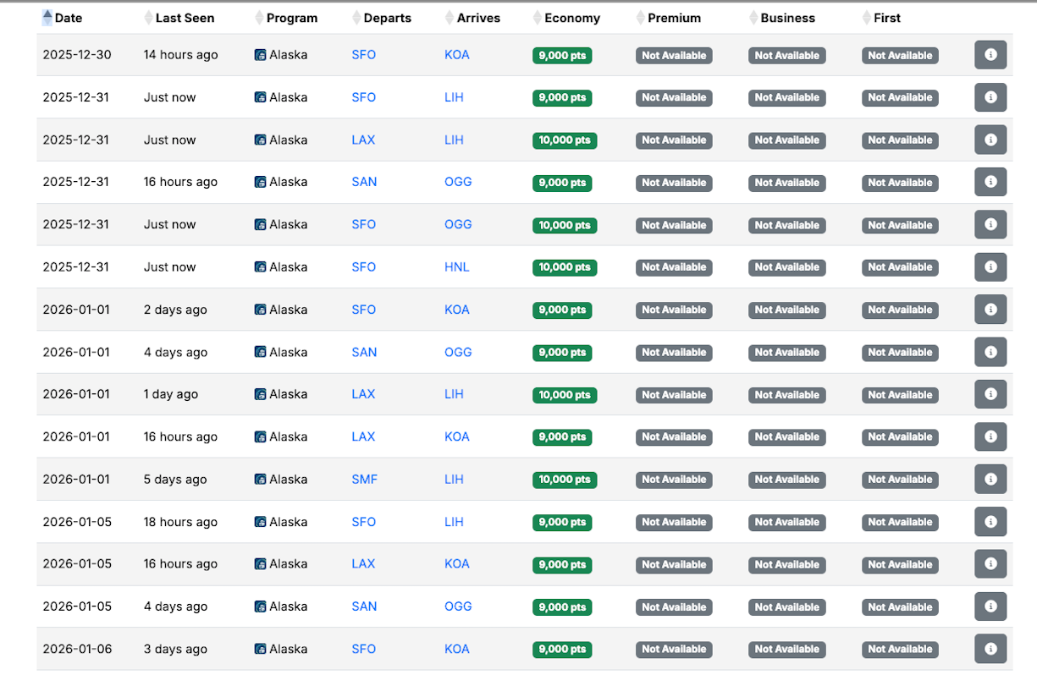Click 9,000 pts badge on the 2025-12-30 row
Screen dimensions: 1037x675
pos(561,56)
